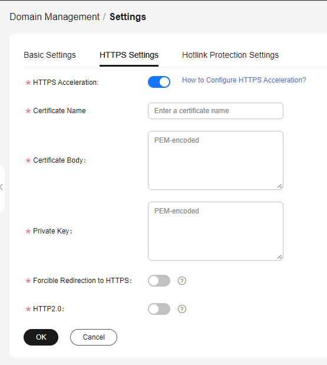Focus the Certificate Name input field

coord(216,111)
